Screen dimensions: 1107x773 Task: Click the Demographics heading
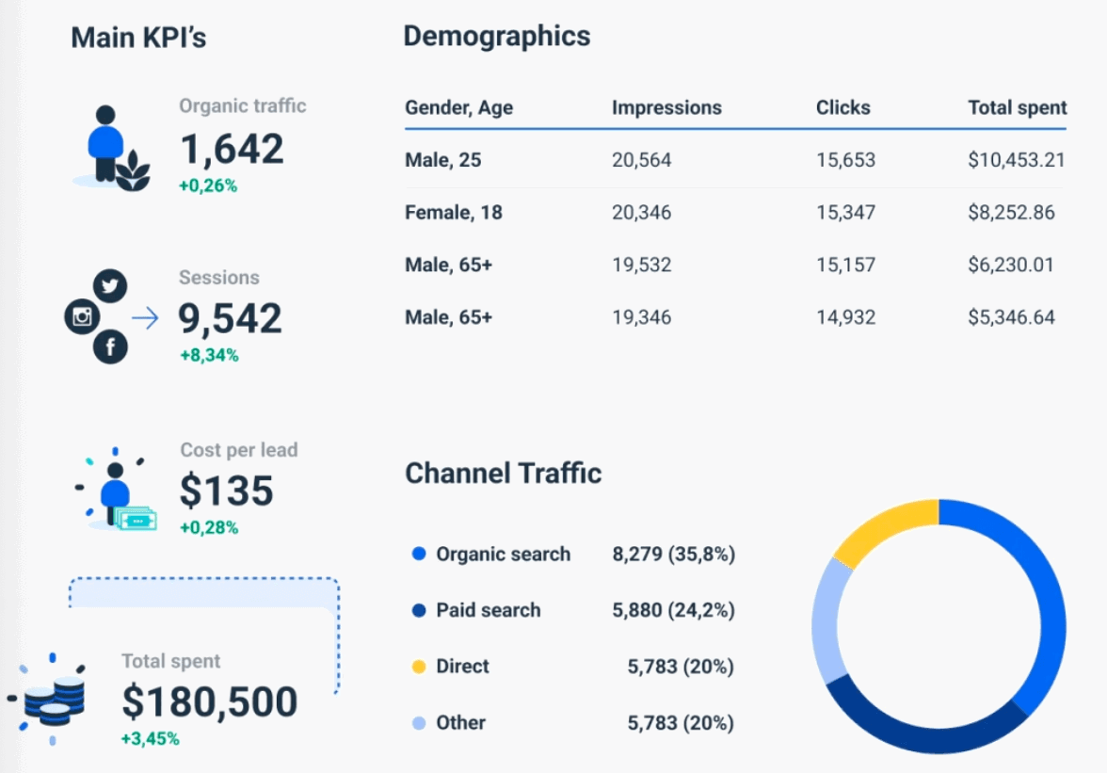(496, 36)
